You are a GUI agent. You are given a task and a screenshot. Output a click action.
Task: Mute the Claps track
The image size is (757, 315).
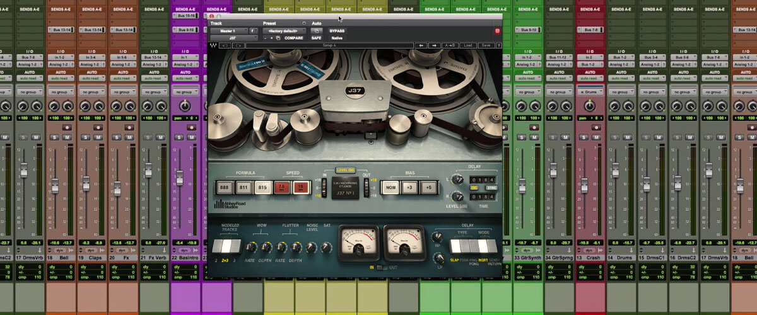click(x=98, y=137)
